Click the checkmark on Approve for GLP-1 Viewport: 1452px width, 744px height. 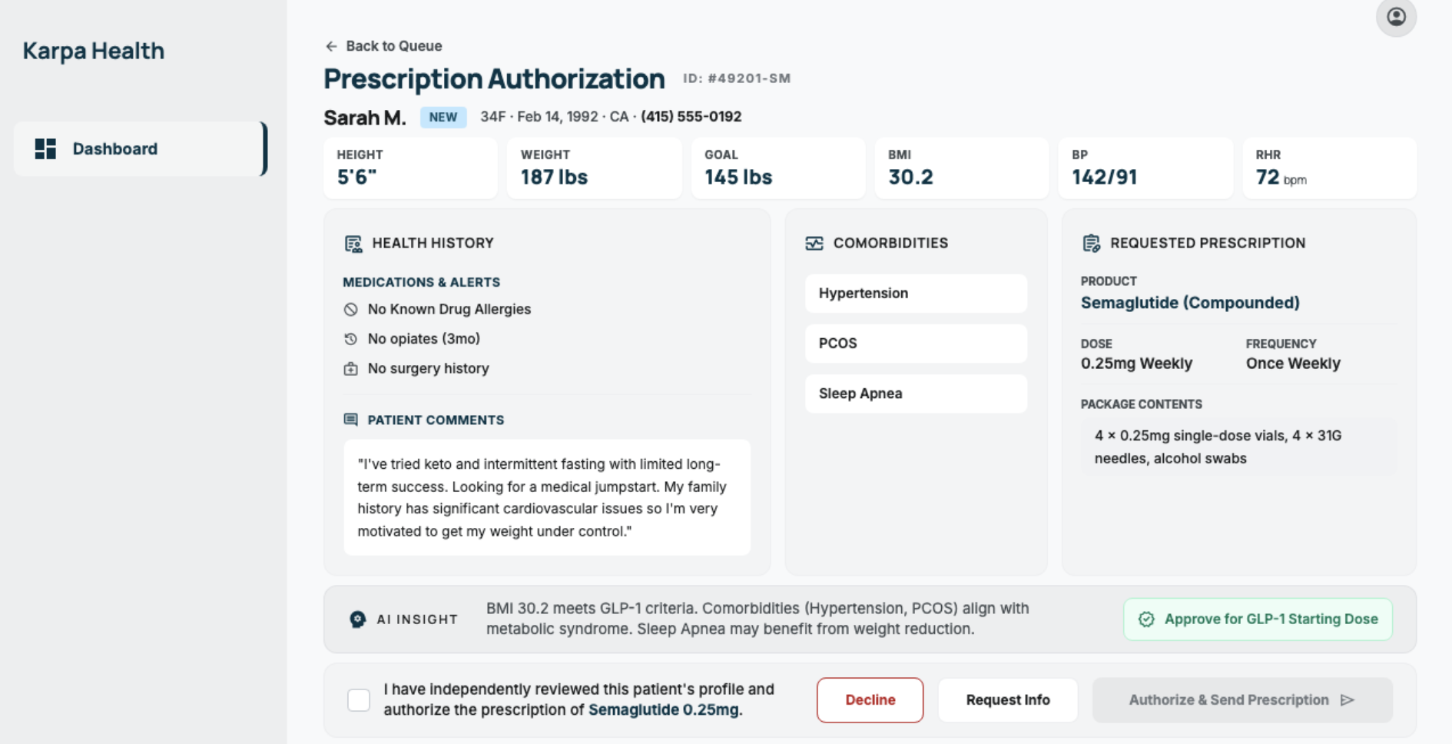[1146, 619]
